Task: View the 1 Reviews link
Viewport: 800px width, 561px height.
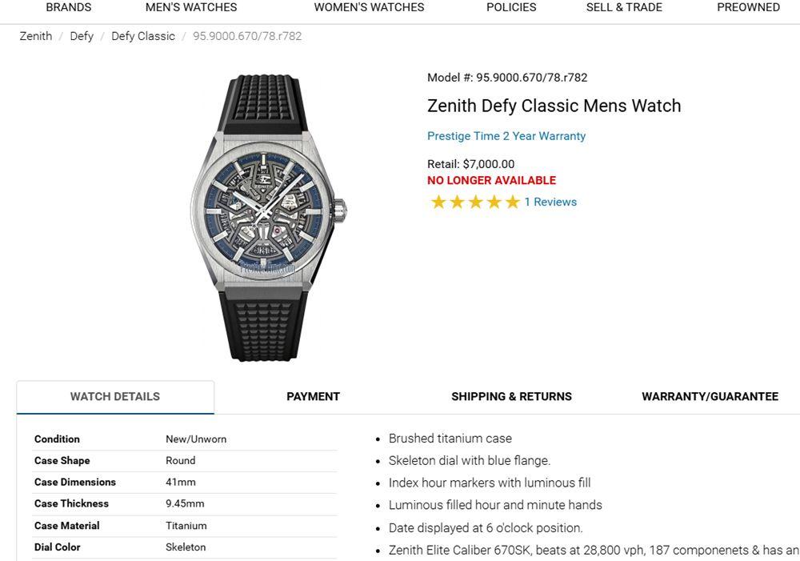Action: pos(550,202)
